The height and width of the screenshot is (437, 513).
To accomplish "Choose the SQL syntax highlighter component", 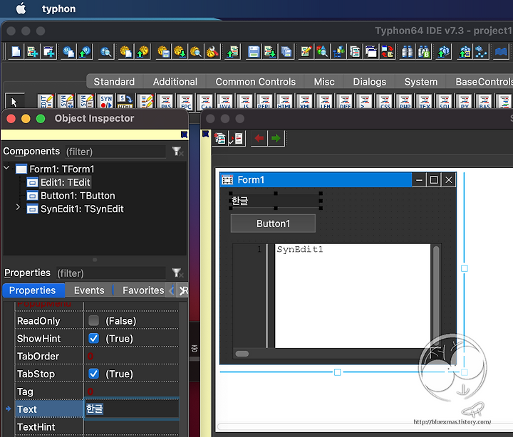I will [x=445, y=101].
